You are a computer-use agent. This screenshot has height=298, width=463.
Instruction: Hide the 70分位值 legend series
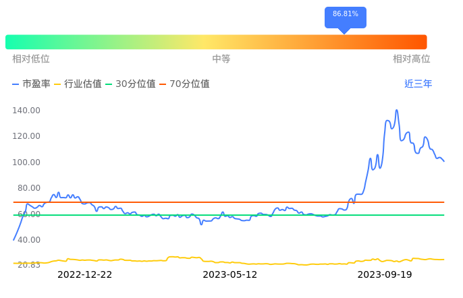click(x=184, y=84)
